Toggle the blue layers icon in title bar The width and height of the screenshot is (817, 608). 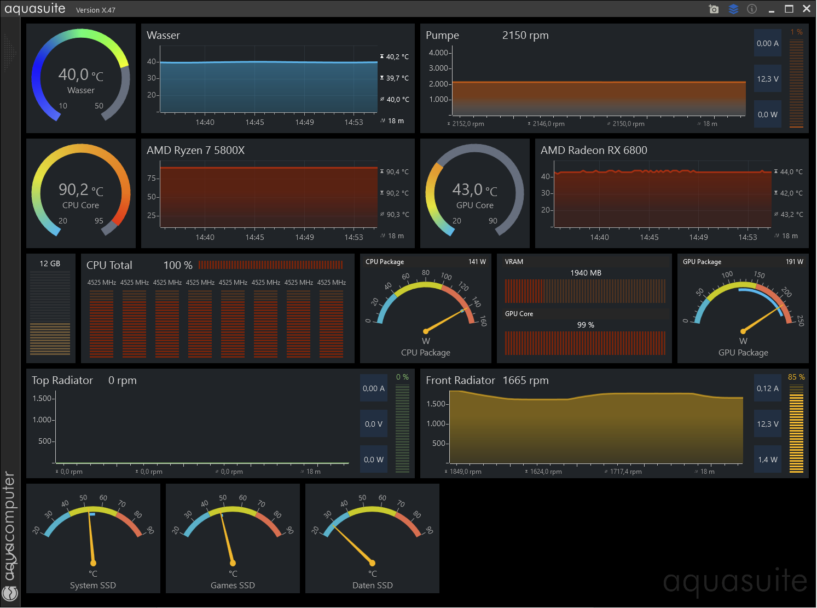(x=733, y=9)
